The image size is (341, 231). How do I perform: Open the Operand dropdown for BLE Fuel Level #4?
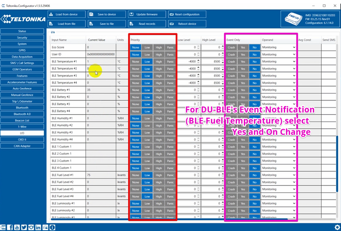pos(279,196)
